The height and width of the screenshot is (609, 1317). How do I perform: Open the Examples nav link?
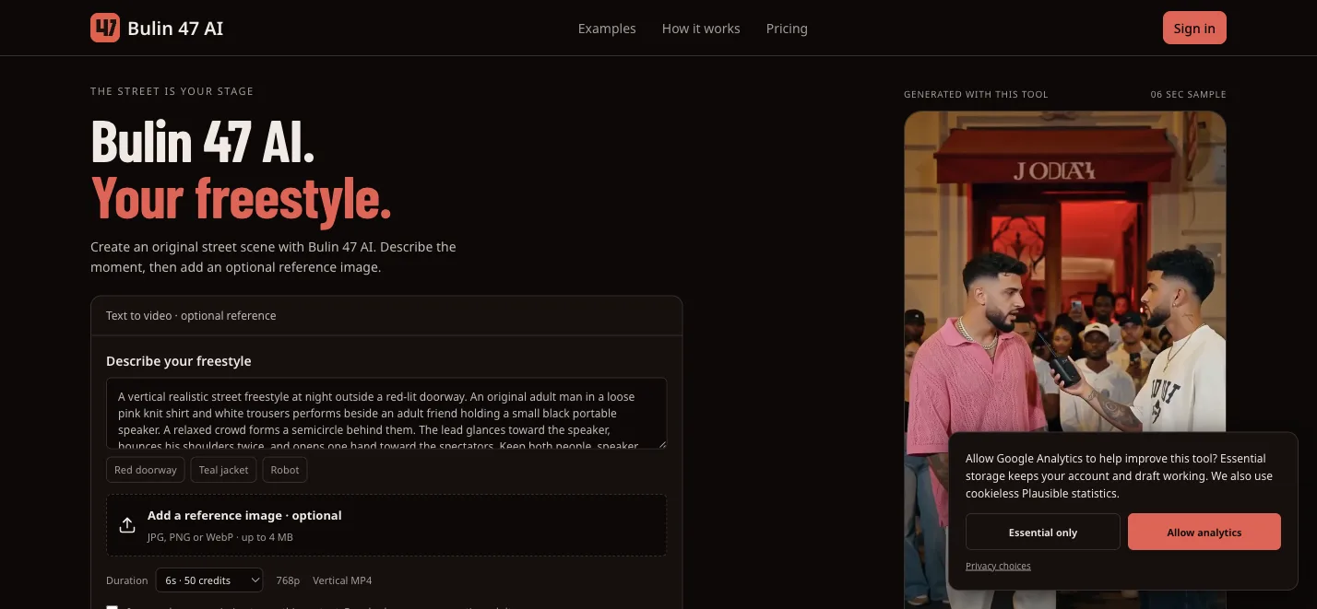[x=607, y=29]
